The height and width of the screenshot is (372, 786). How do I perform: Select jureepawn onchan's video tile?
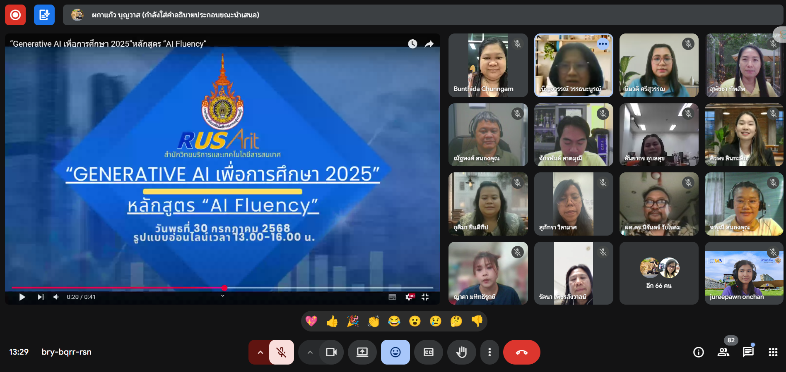point(744,273)
